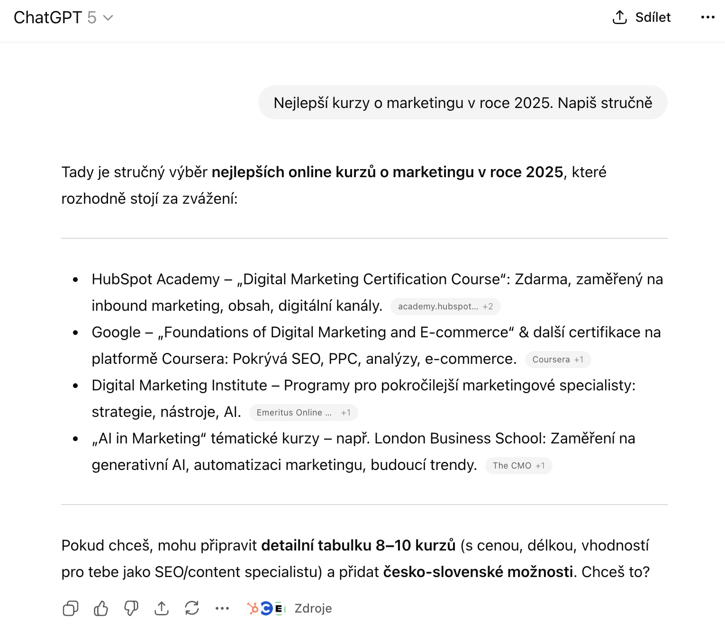725x632 pixels.
Task: Open the Coursera source chip
Action: click(x=551, y=360)
